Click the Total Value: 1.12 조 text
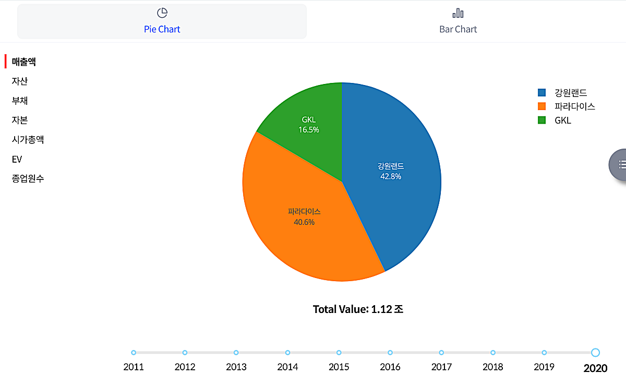 pos(358,309)
